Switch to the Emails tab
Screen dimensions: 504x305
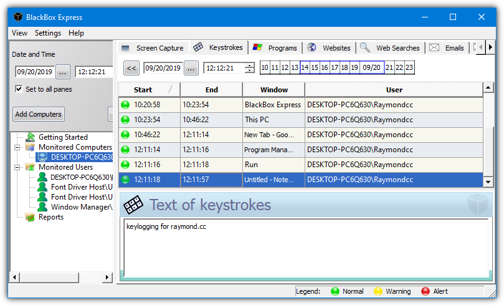[448, 48]
